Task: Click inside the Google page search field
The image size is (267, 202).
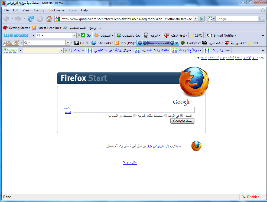Action: click(x=134, y=110)
